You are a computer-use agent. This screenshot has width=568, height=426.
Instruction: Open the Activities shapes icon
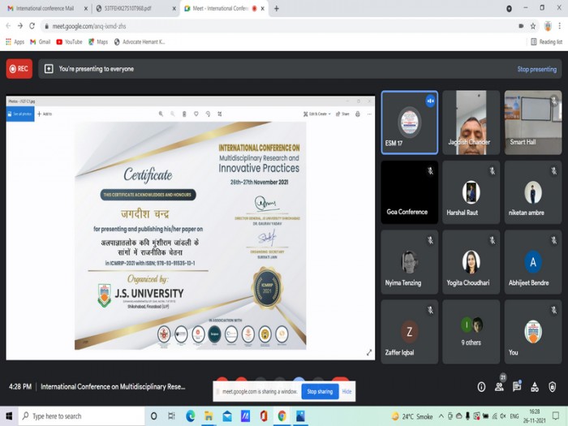coord(535,387)
